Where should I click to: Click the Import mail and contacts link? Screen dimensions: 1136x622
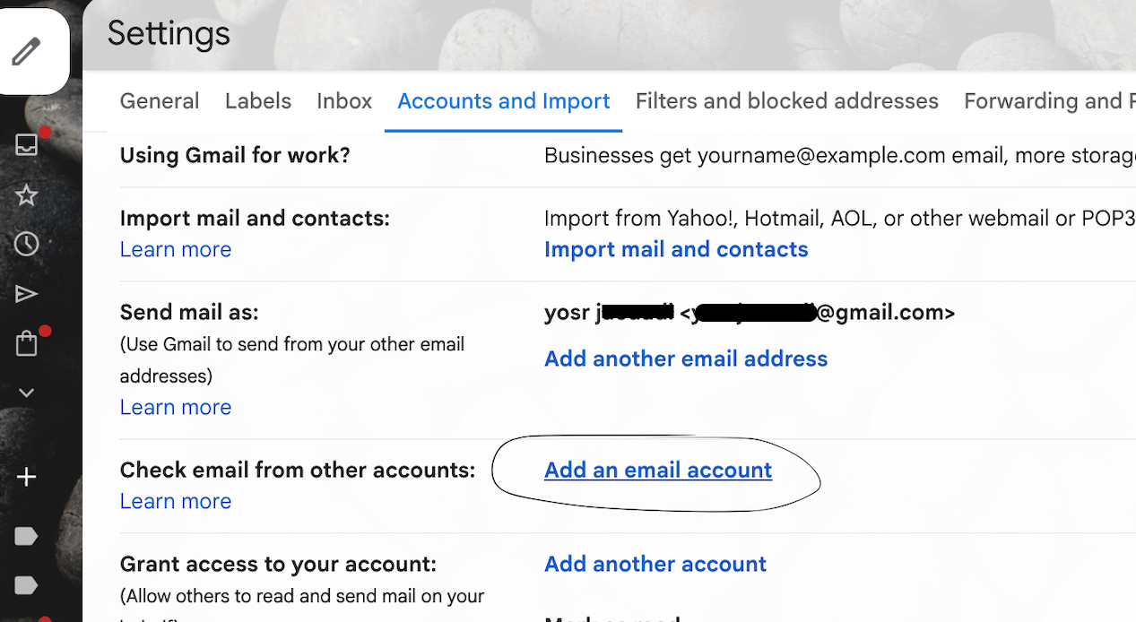point(676,249)
